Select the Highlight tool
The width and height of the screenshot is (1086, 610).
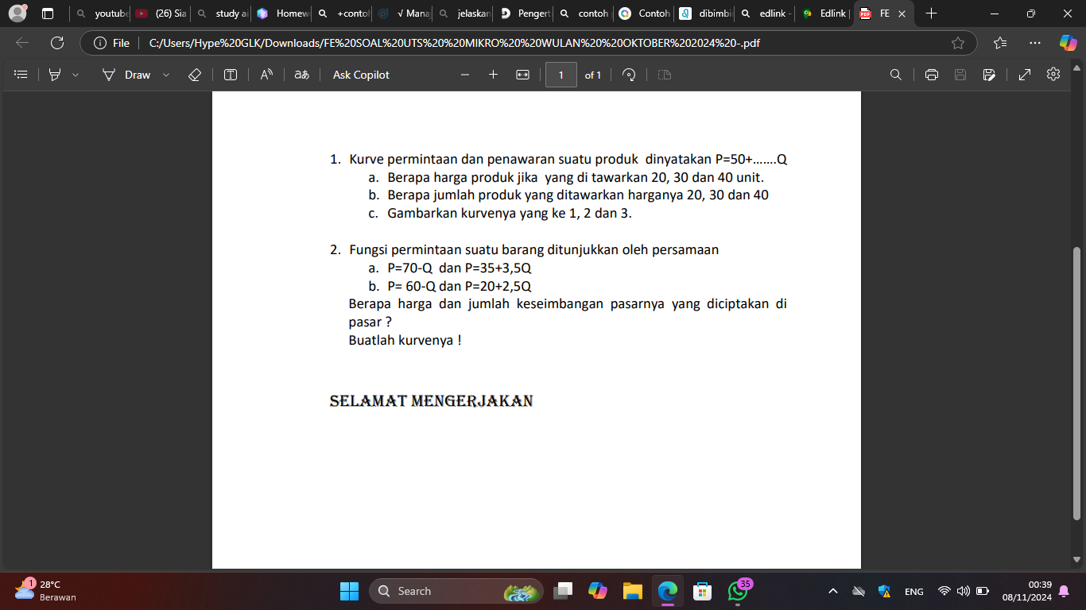click(x=55, y=75)
